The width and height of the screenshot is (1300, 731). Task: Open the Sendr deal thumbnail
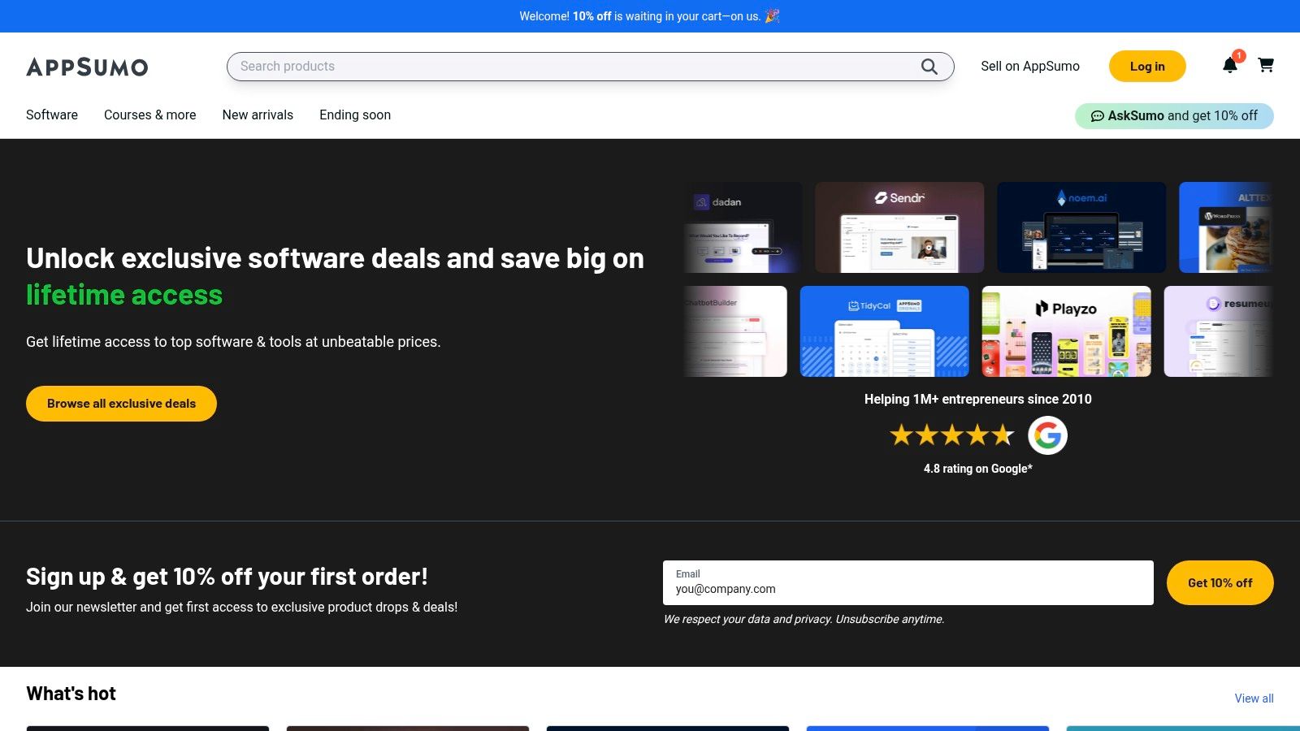tap(899, 227)
